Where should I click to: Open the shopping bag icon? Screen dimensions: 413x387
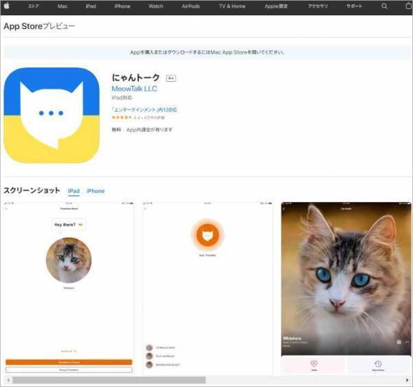point(409,5)
